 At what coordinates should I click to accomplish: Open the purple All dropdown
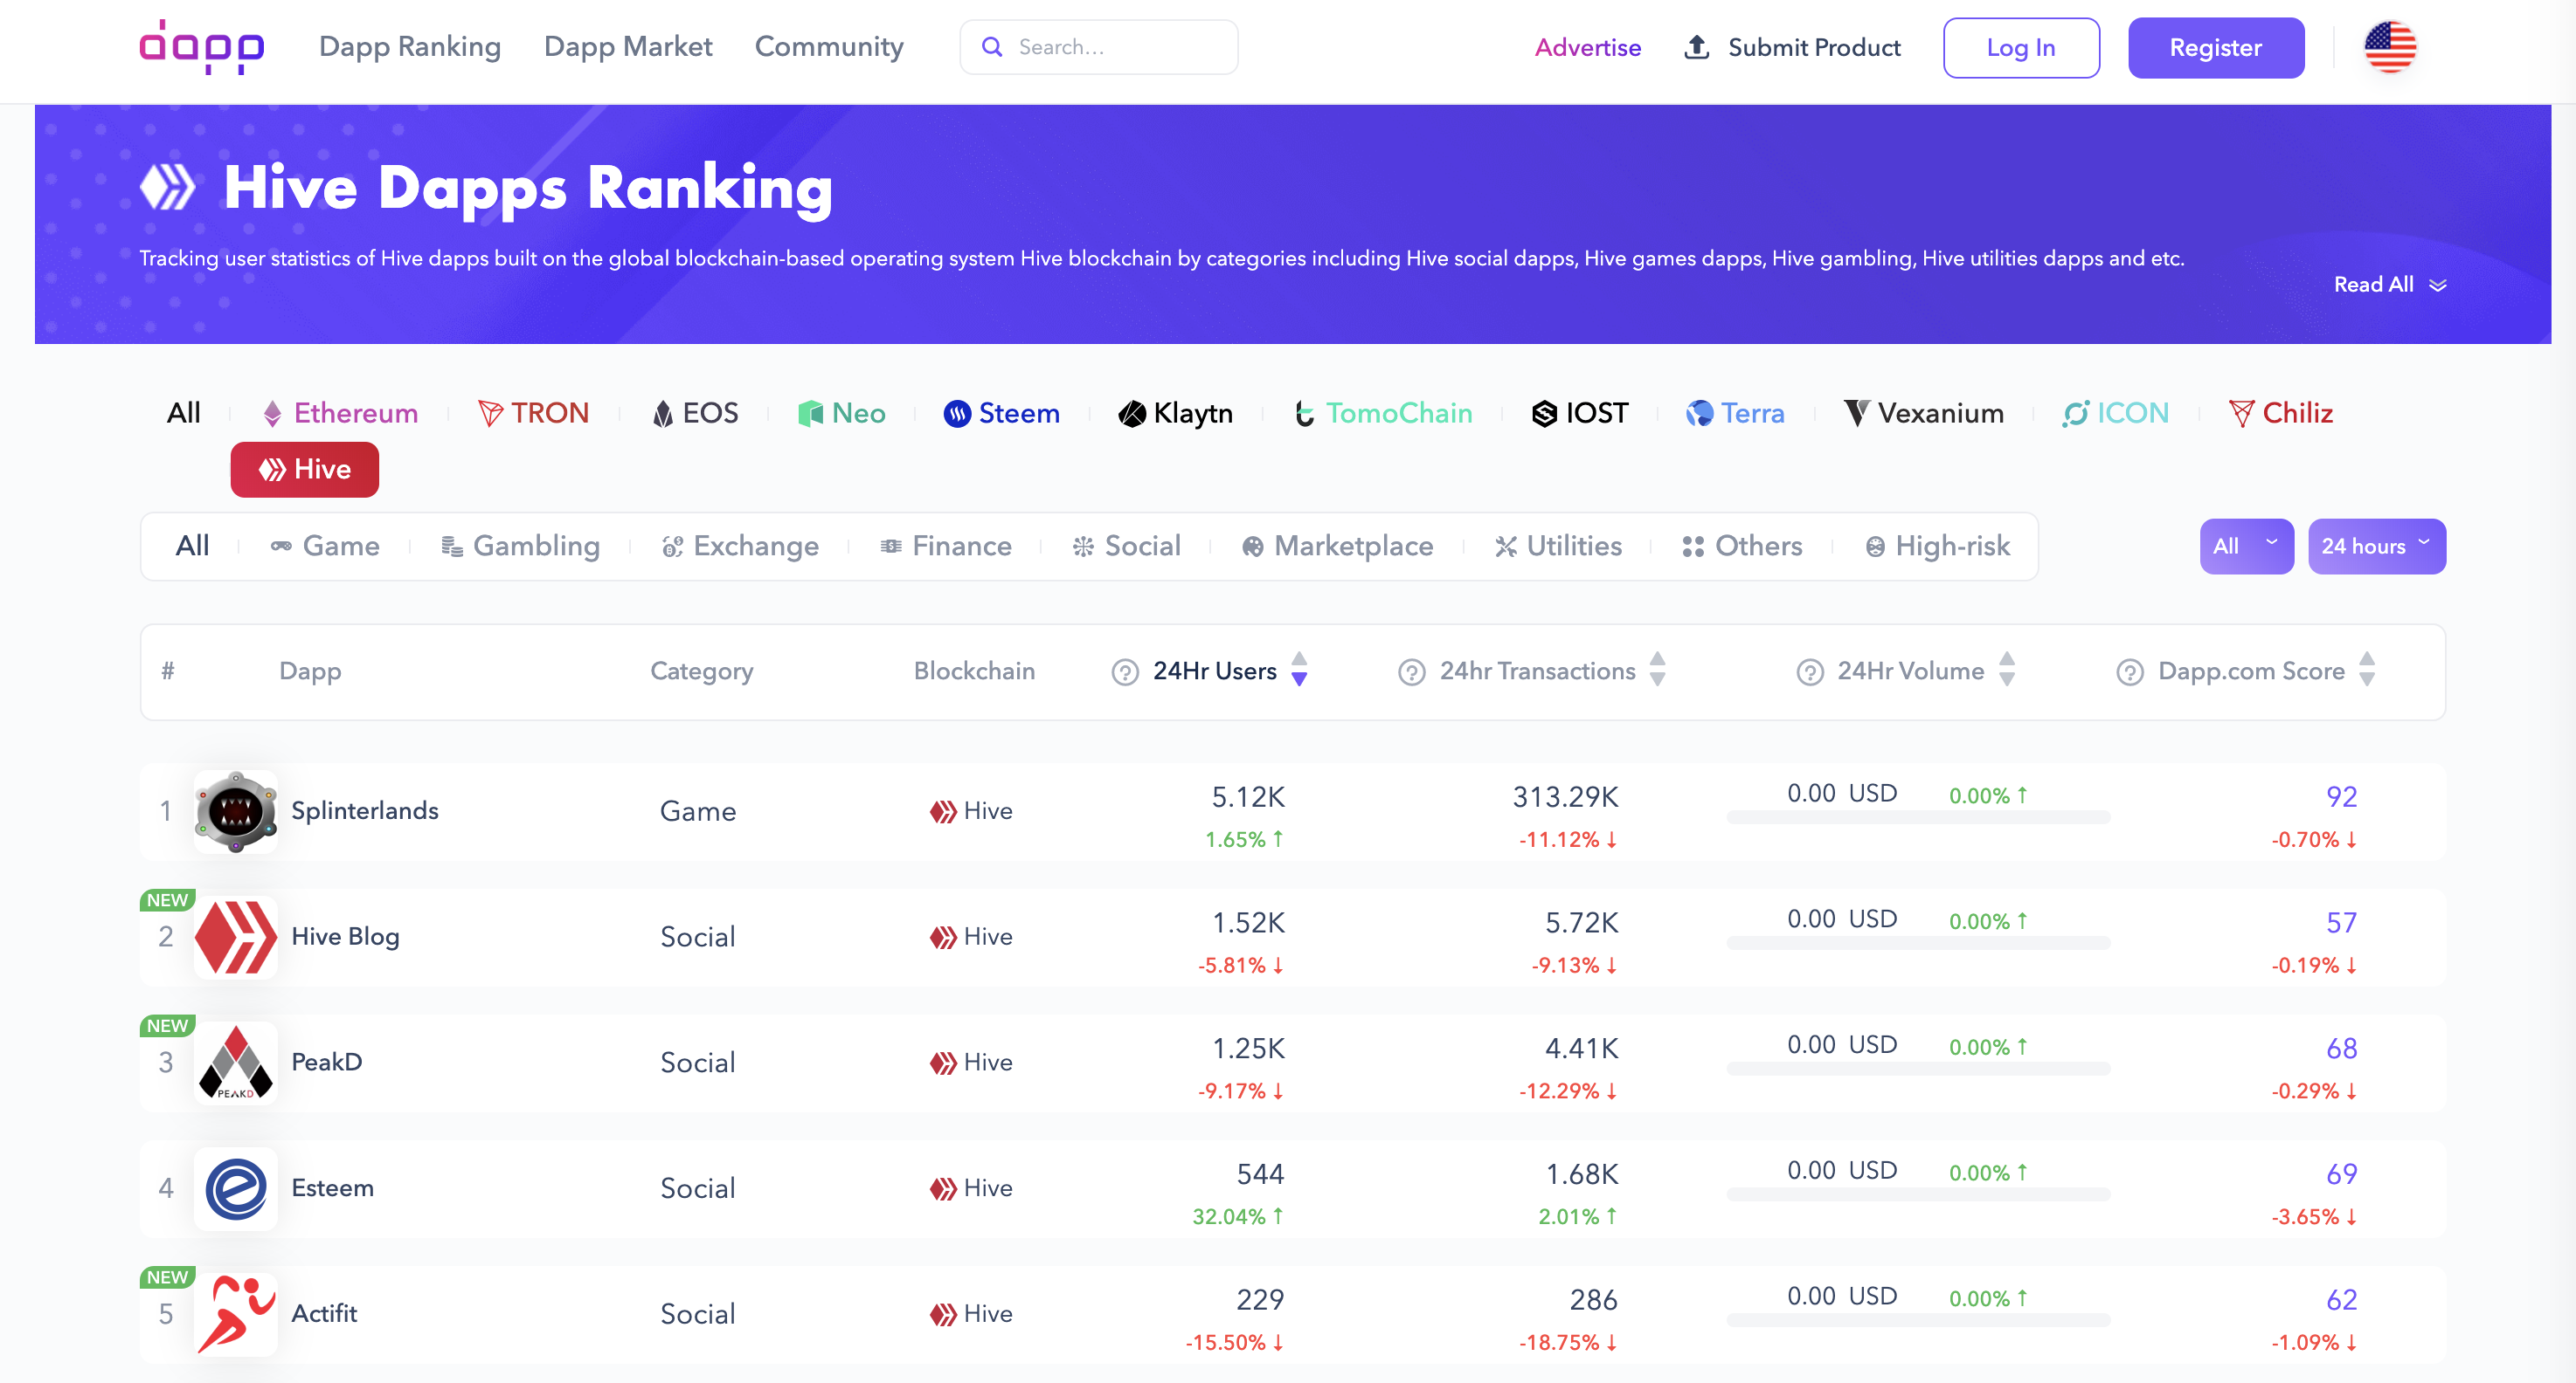tap(2246, 547)
